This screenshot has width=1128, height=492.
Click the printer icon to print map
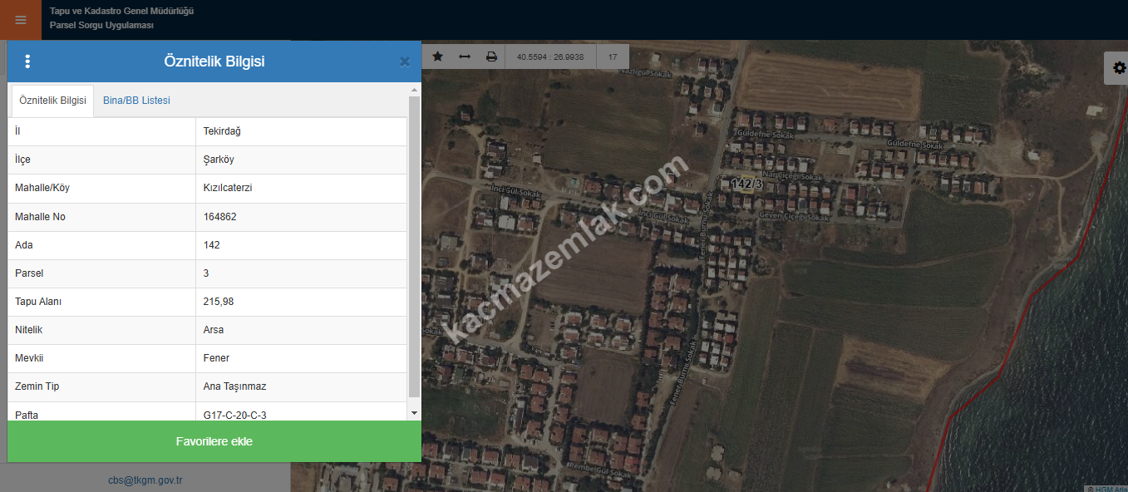(491, 57)
